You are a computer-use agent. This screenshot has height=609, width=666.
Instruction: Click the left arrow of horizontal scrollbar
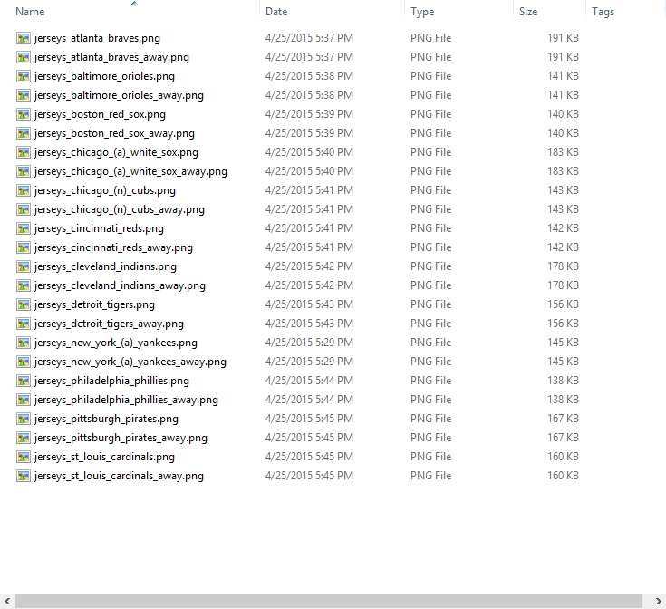click(7, 602)
